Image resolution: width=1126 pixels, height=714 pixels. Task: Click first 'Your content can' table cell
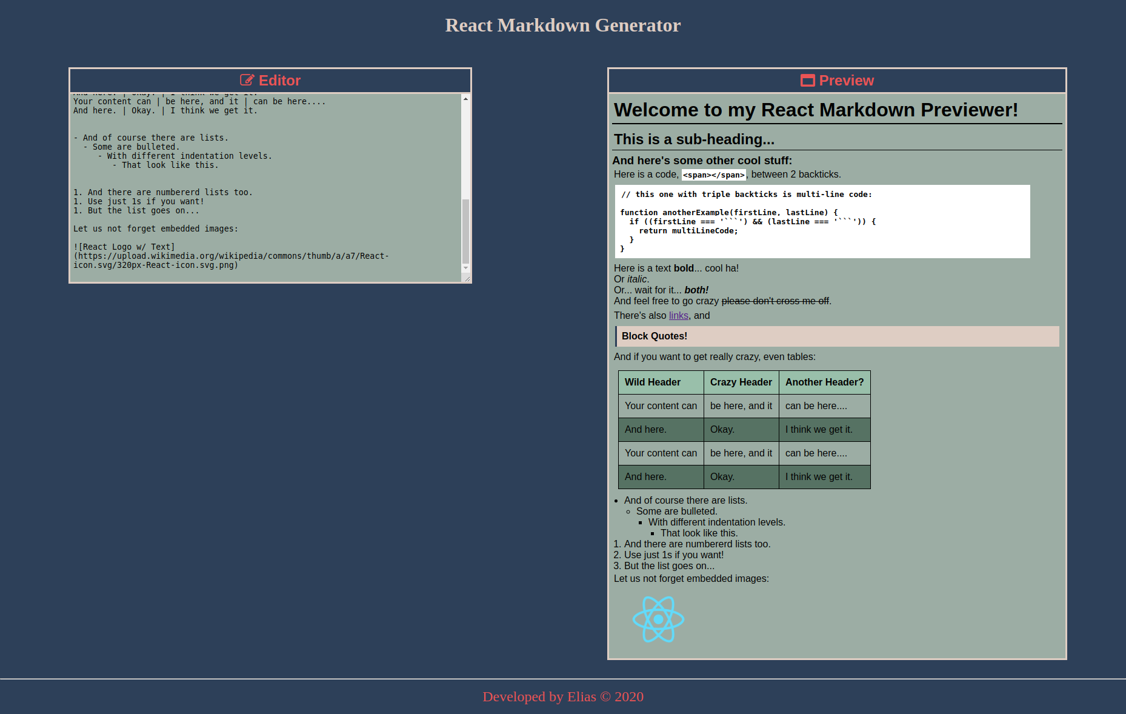point(661,406)
